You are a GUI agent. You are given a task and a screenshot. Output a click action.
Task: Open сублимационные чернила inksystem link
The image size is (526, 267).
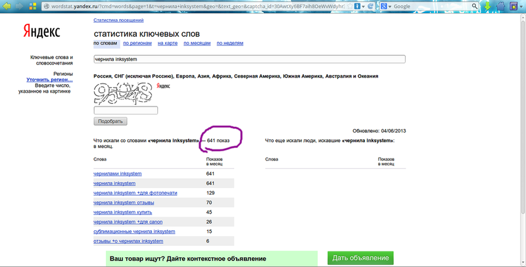pos(134,231)
